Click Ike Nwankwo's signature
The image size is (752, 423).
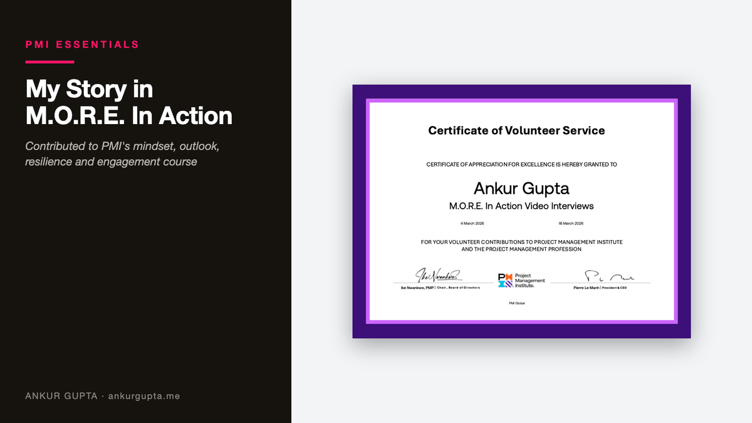(x=438, y=275)
